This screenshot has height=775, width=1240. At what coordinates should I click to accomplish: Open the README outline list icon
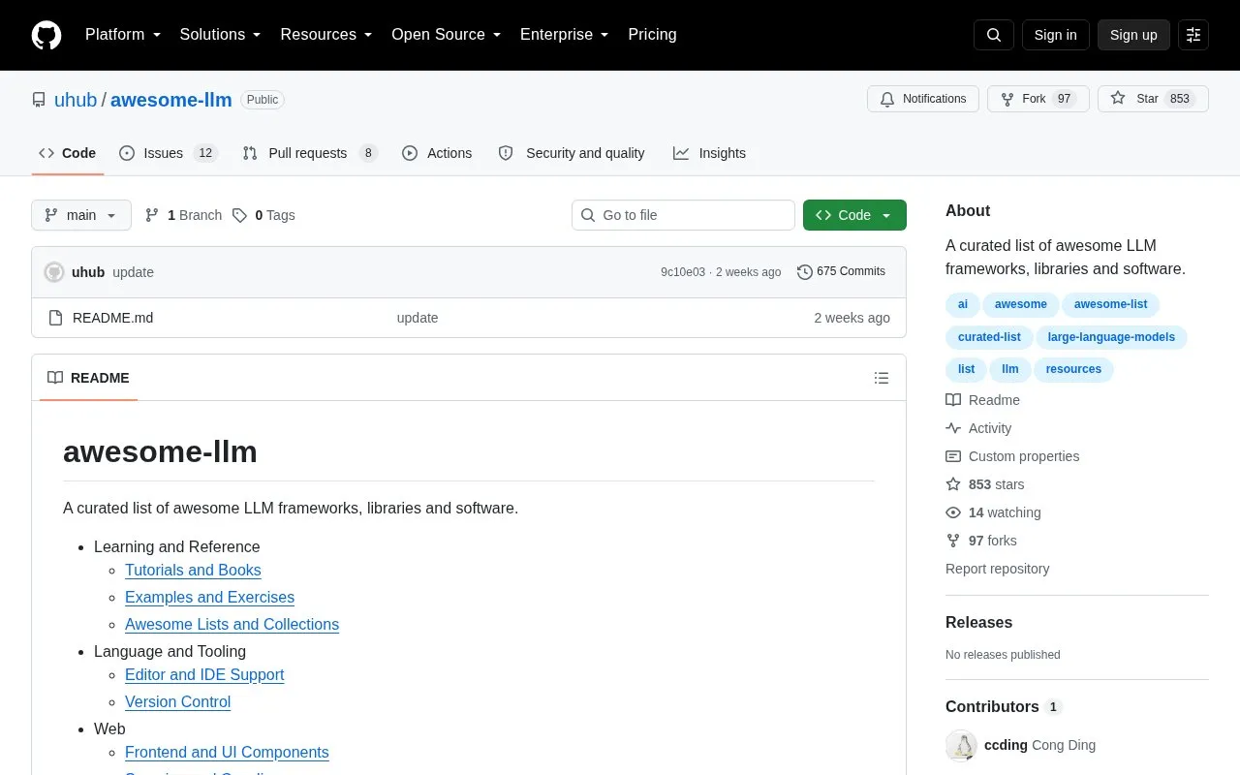click(882, 378)
